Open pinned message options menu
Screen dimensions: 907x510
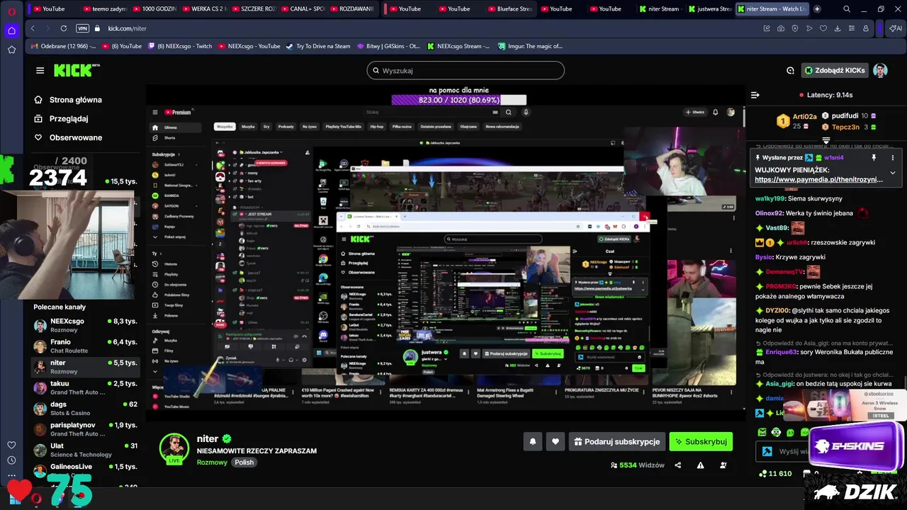coord(892,157)
